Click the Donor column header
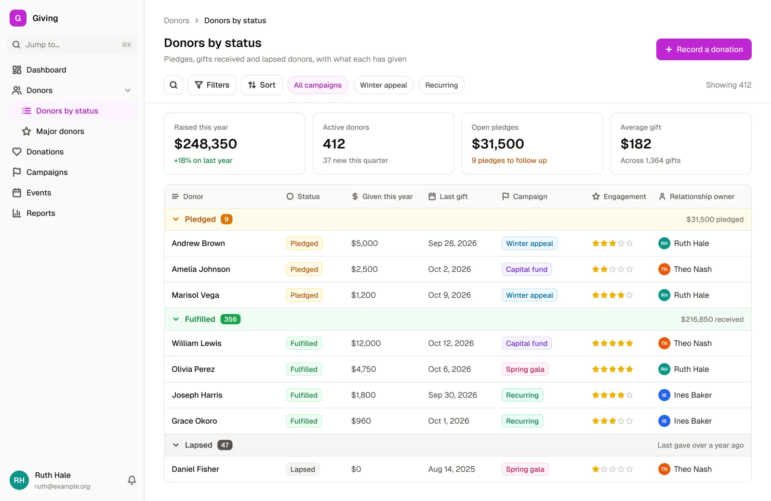Image resolution: width=771 pixels, height=501 pixels. point(188,197)
